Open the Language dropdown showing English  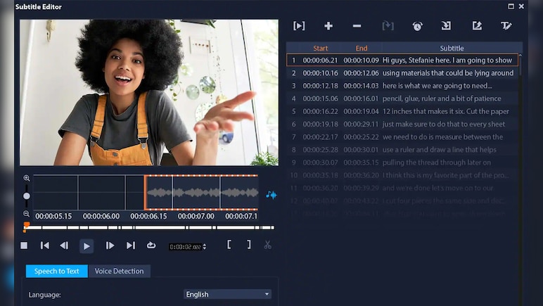pyautogui.click(x=227, y=294)
